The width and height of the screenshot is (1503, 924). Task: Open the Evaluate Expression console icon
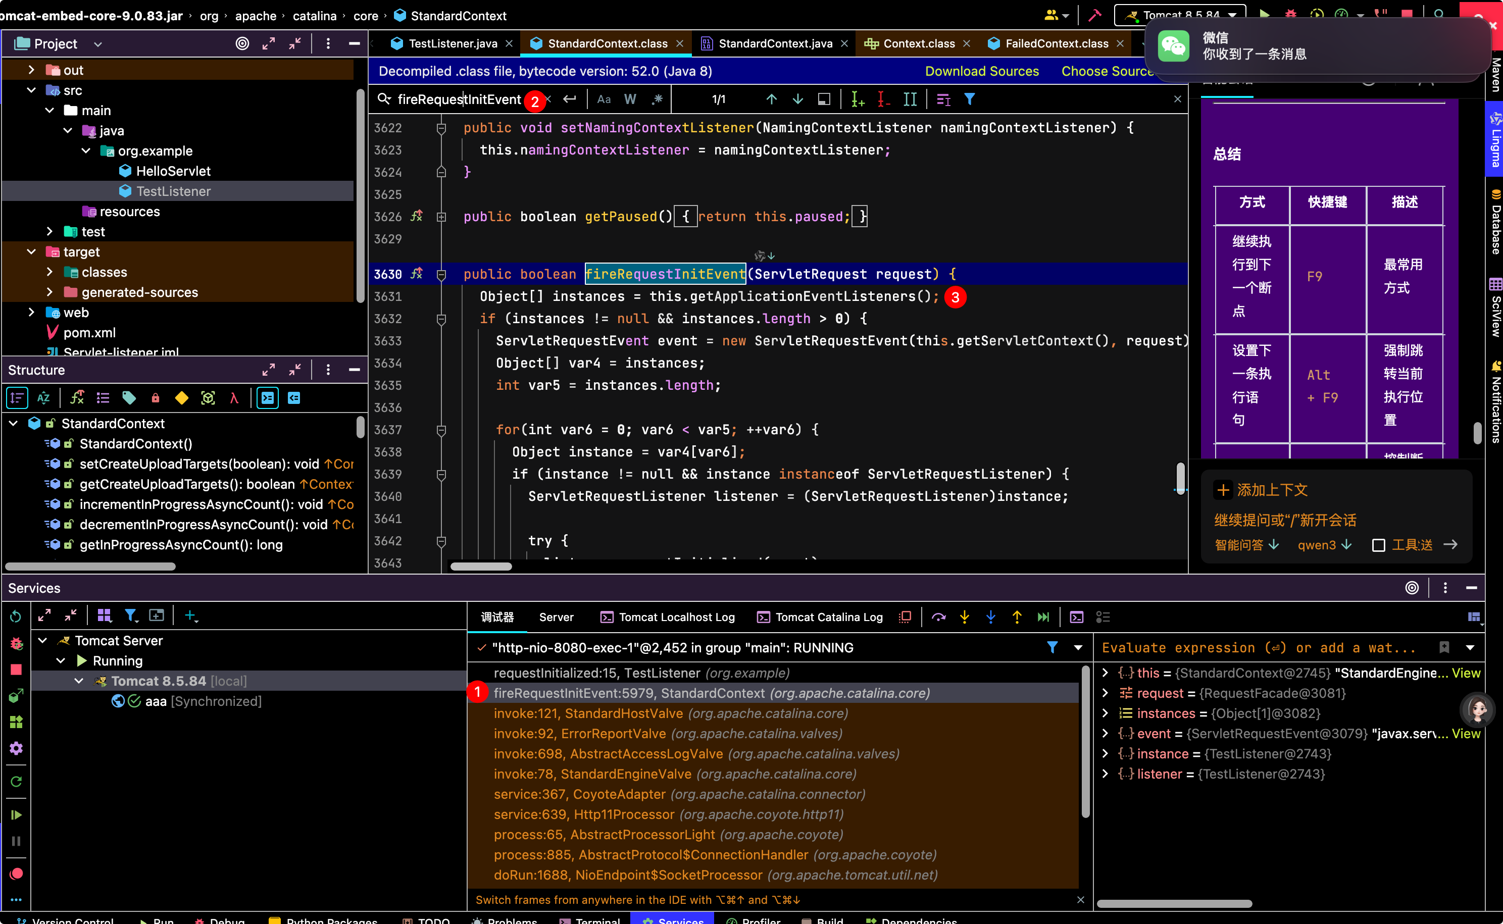tap(1076, 617)
